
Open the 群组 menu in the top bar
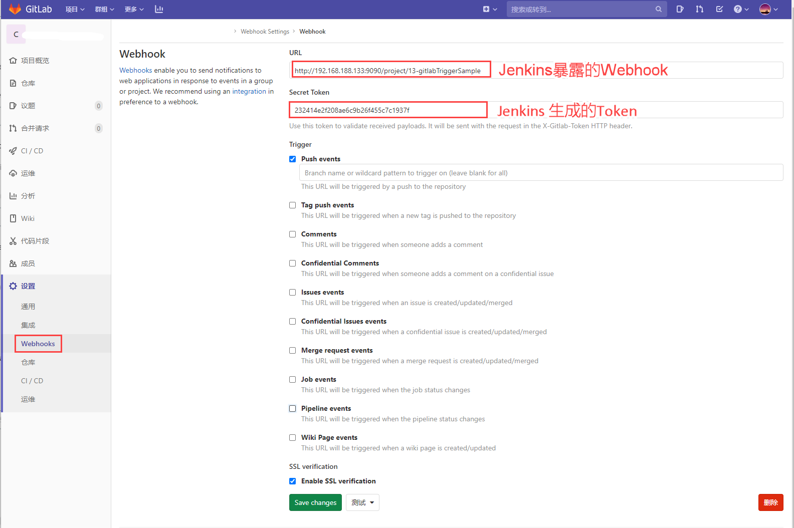click(x=104, y=9)
